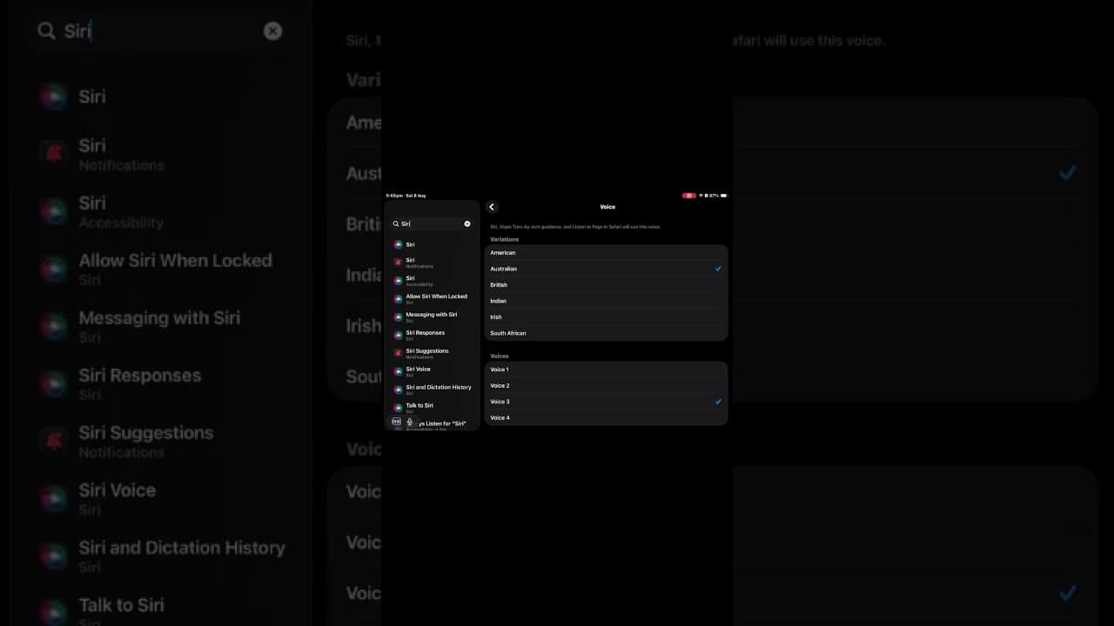Clear the Siri search text
The height and width of the screenshot is (626, 1114).
pos(467,223)
